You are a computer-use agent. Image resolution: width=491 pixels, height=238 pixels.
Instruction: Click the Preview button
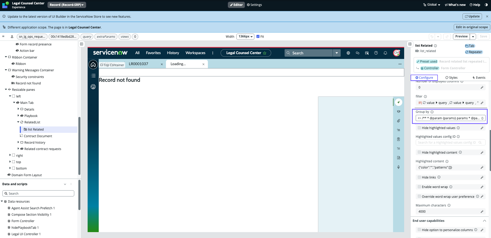461,36
